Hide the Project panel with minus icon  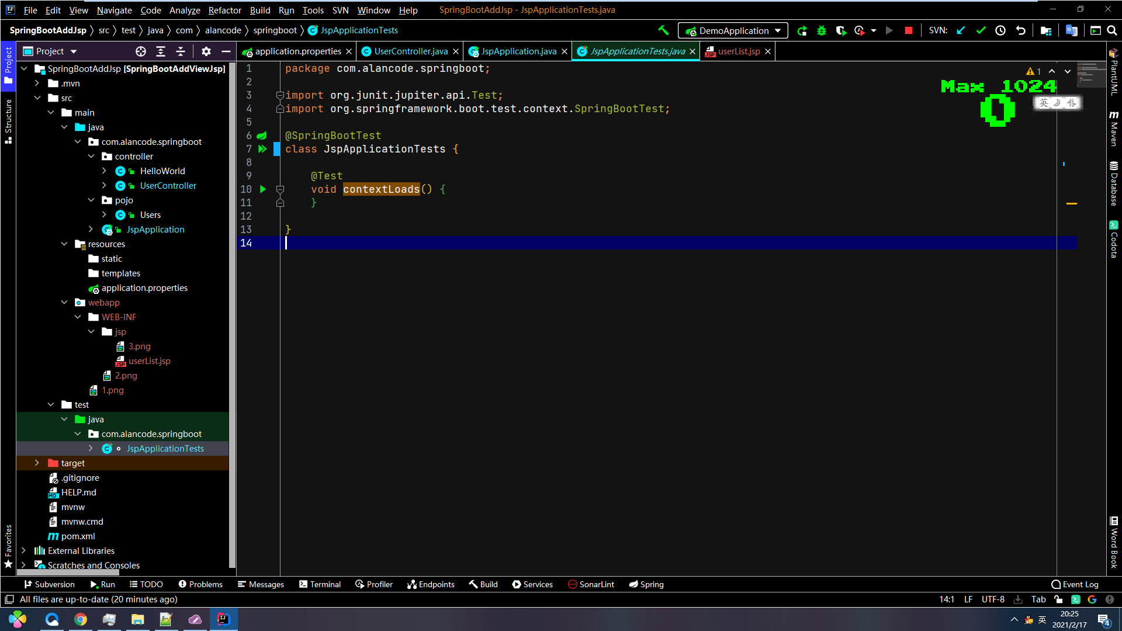pos(226,51)
